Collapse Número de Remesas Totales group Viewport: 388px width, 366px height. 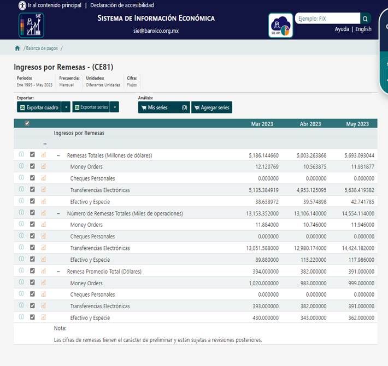58,213
